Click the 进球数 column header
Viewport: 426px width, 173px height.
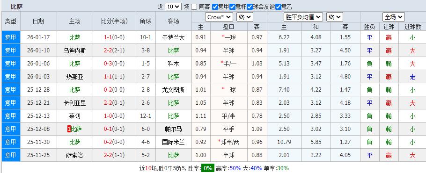pyautogui.click(x=412, y=27)
